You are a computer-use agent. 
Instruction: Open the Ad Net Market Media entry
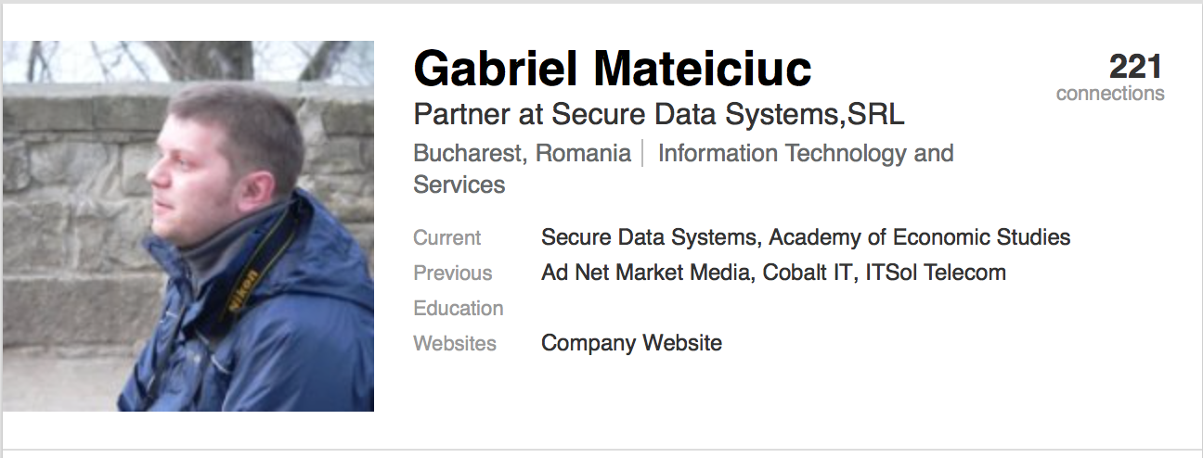click(x=645, y=273)
